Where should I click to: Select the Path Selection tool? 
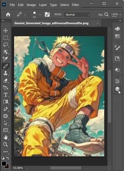pos(5,123)
